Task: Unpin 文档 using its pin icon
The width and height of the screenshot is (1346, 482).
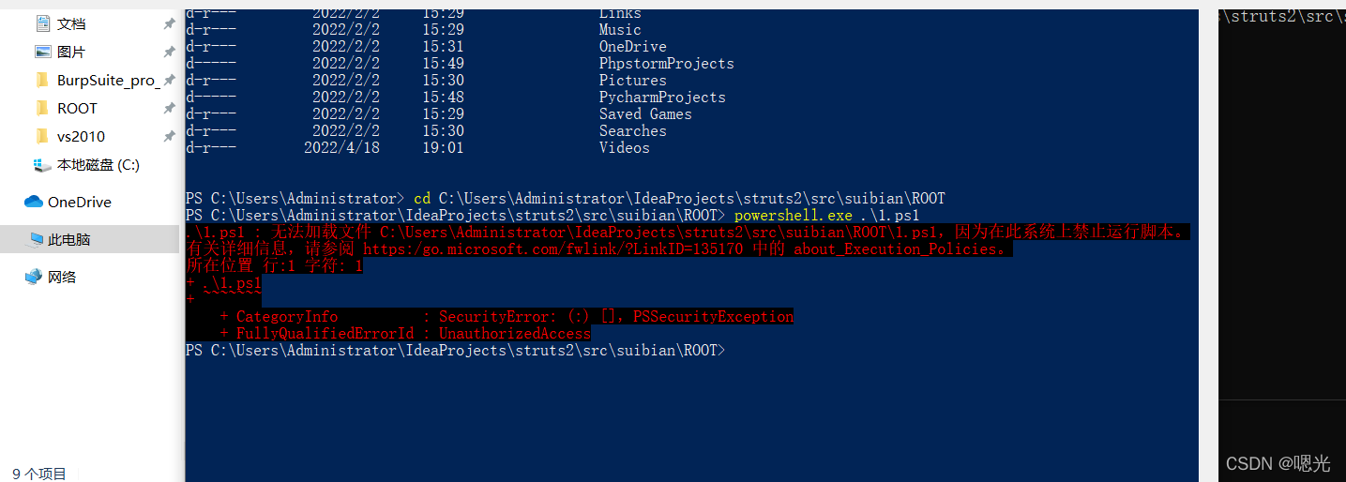Action: (169, 23)
